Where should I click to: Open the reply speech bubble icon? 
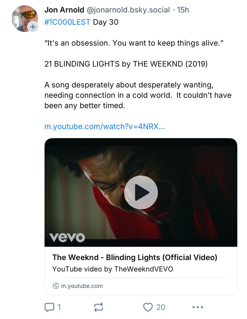[x=49, y=307]
